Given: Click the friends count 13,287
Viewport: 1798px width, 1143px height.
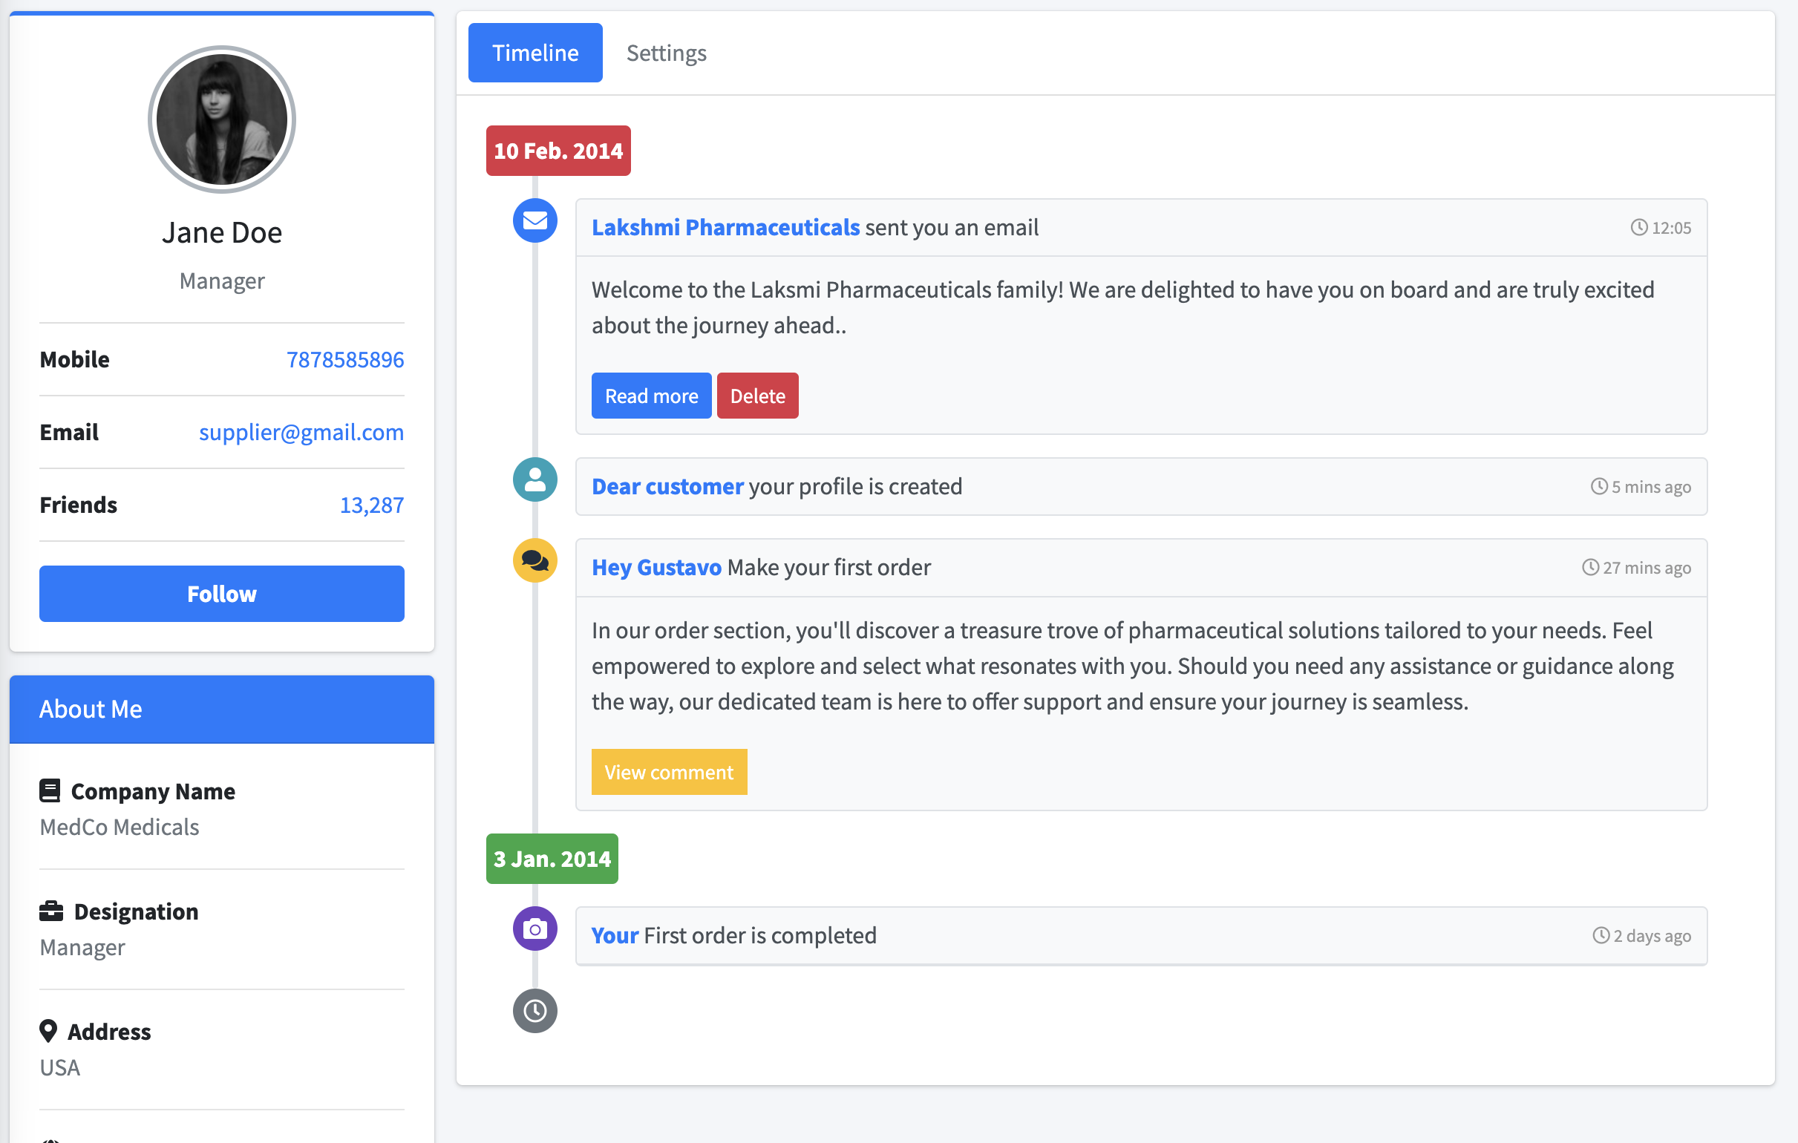Looking at the screenshot, I should pos(372,505).
